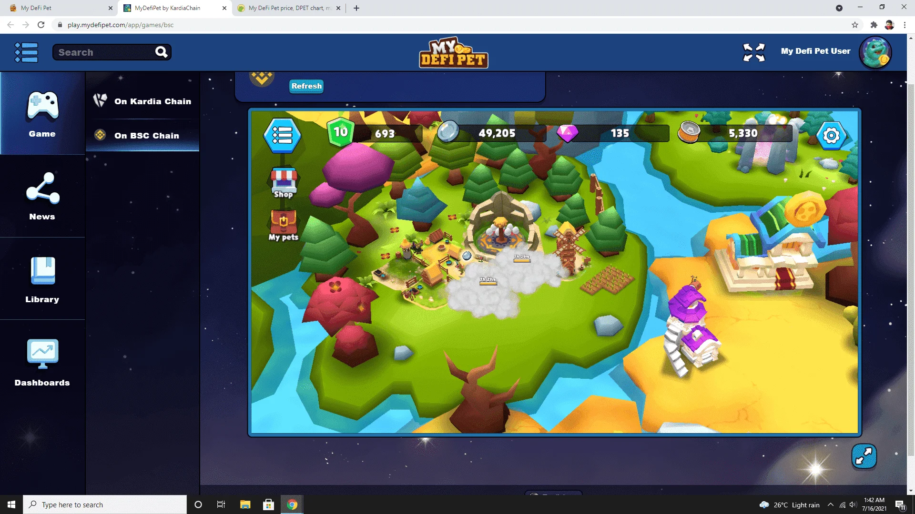This screenshot has height=514, width=915.
Task: Click the Windows taskbar search box
Action: (105, 504)
